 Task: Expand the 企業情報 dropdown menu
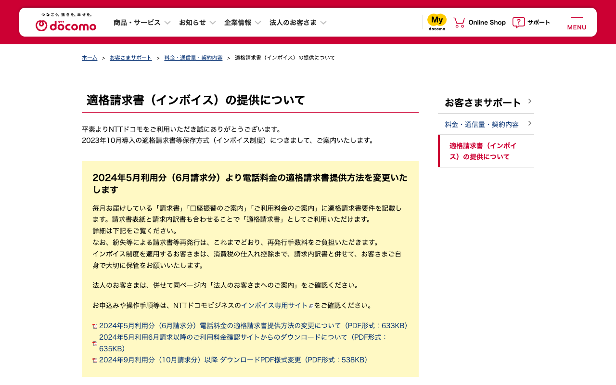tap(243, 22)
